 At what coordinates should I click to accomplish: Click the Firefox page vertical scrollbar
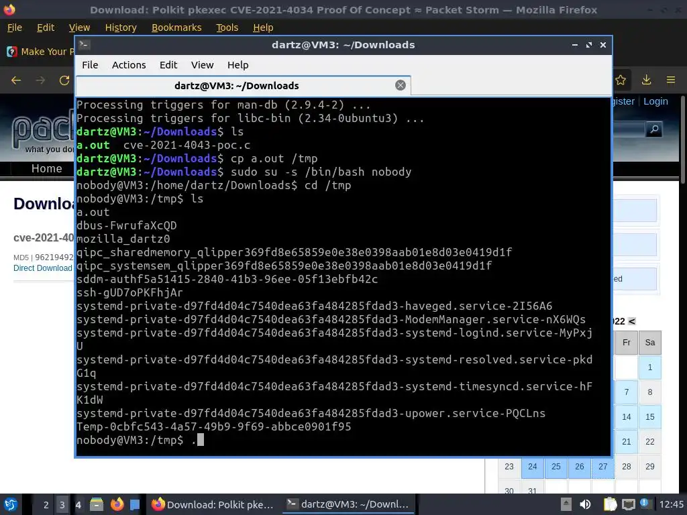coord(682,140)
